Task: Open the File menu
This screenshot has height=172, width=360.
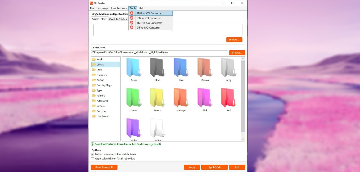Action: (92, 8)
